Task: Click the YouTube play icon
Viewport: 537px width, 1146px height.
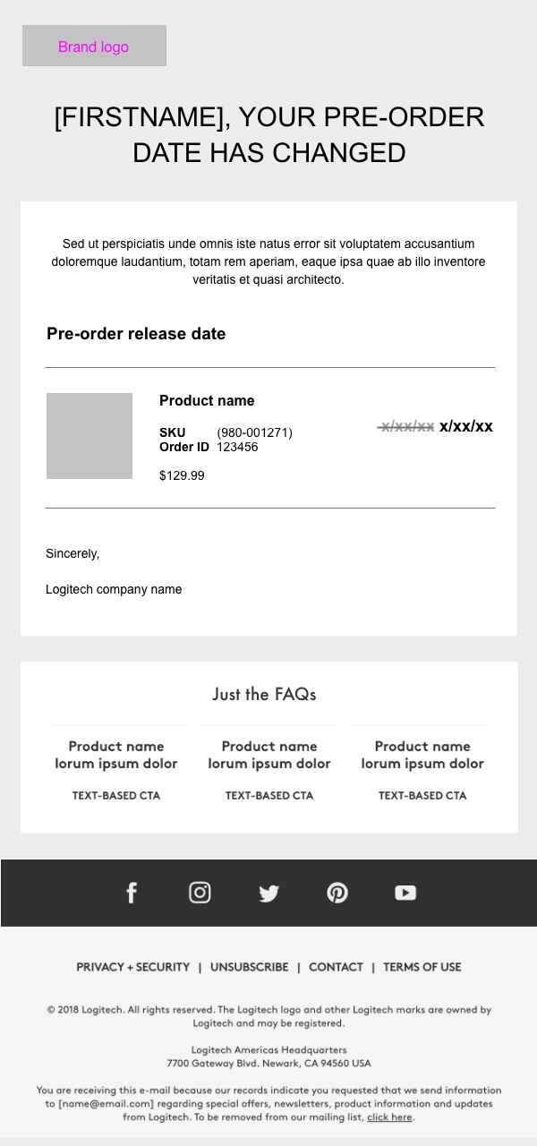Action: (x=405, y=893)
